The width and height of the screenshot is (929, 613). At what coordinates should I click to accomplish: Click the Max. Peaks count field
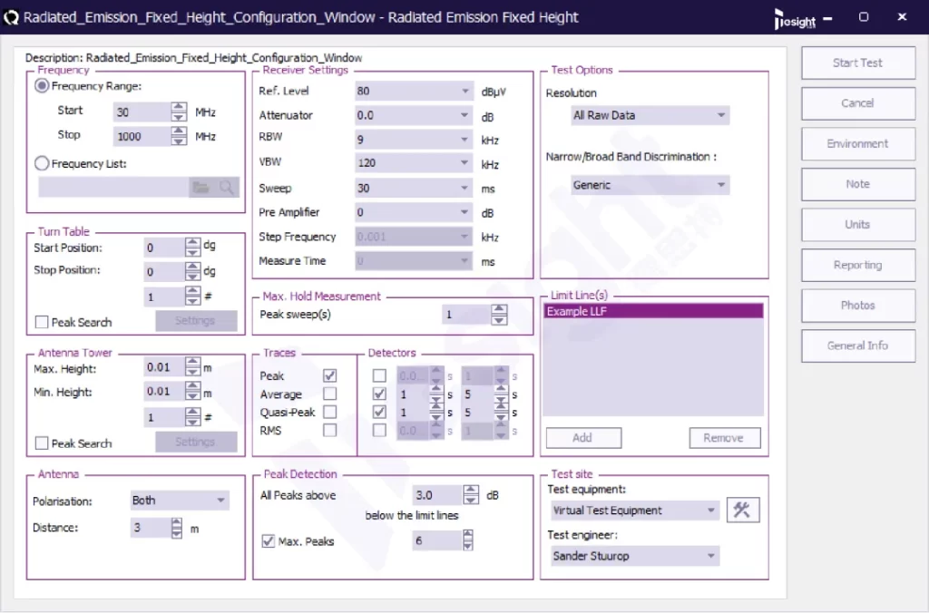tap(437, 540)
